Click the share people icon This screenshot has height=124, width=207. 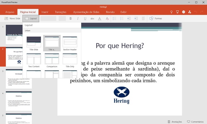(x=190, y=12)
